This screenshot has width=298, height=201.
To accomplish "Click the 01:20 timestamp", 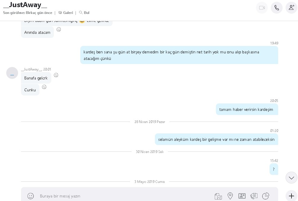I will (274, 131).
